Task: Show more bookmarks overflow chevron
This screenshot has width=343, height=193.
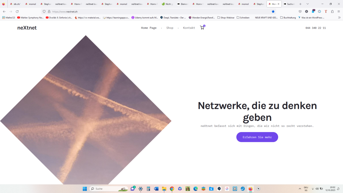Action: pyautogui.click(x=339, y=17)
